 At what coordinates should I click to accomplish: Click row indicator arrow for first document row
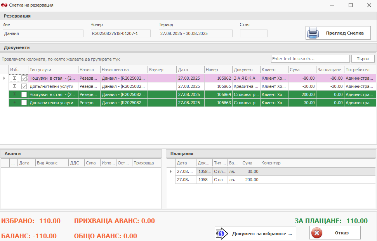point(4,78)
